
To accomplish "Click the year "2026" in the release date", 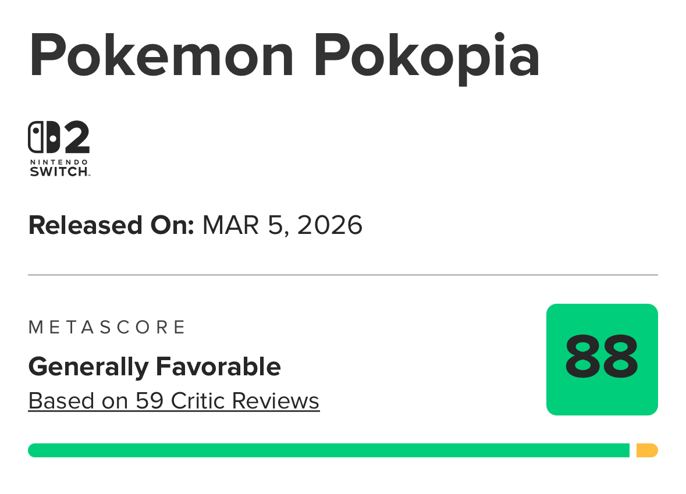I will click(x=330, y=225).
